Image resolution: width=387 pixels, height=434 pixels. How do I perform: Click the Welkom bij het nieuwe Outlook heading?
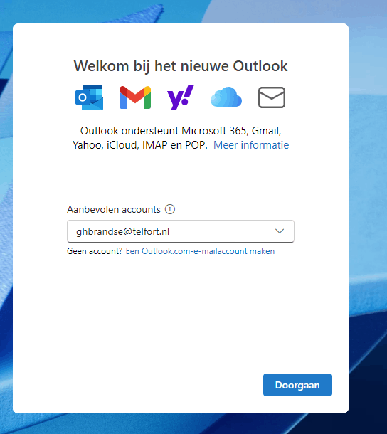(181, 66)
